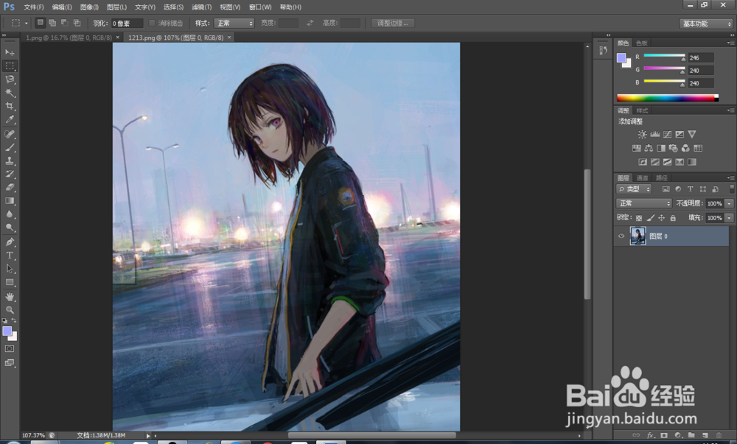The width and height of the screenshot is (737, 444).
Task: Select the Rectangle shape tool
Action: (10, 283)
